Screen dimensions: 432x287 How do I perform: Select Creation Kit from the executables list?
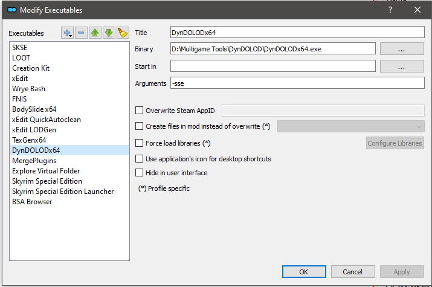[31, 68]
